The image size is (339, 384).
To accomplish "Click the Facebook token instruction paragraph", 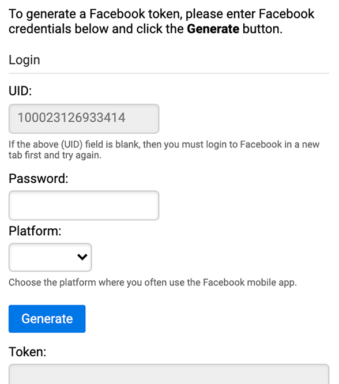I will click(161, 21).
